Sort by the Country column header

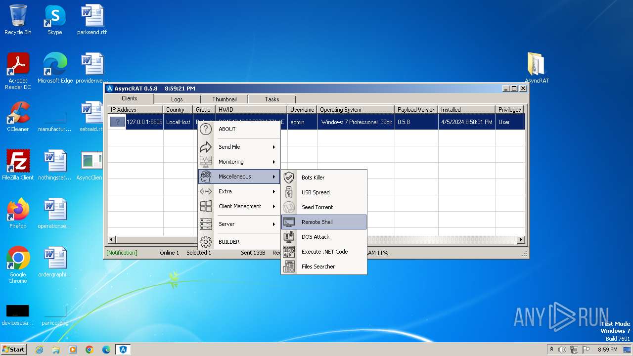178,110
